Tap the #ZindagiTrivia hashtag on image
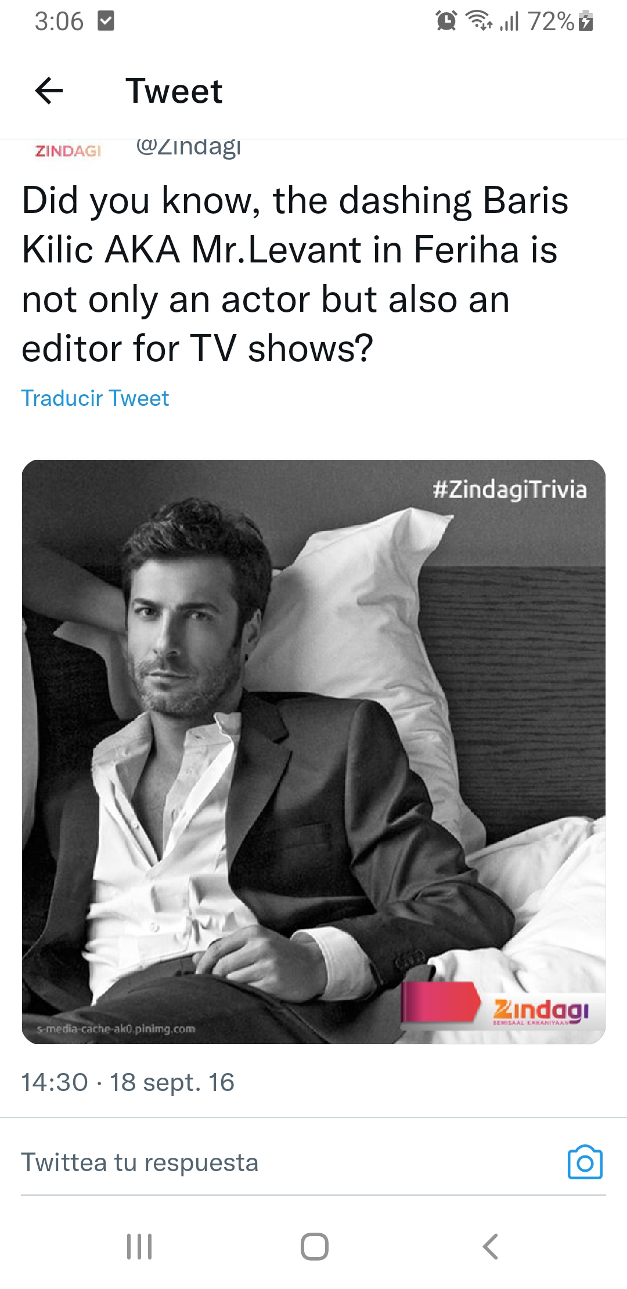The height and width of the screenshot is (1289, 627). coord(510,489)
